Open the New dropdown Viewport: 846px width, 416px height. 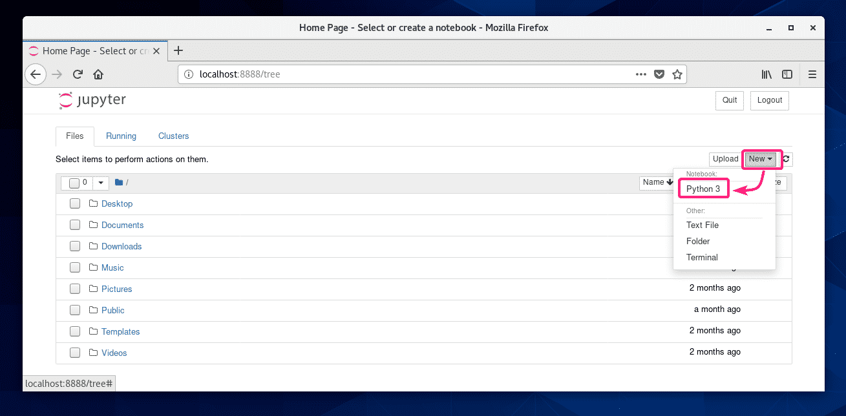pyautogui.click(x=761, y=159)
